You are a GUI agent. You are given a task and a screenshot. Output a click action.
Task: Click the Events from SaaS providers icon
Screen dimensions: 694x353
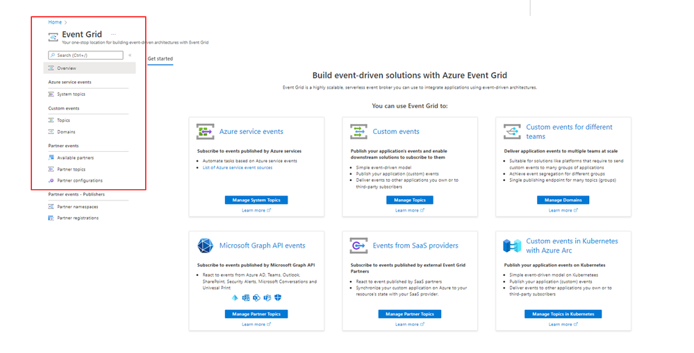click(358, 246)
